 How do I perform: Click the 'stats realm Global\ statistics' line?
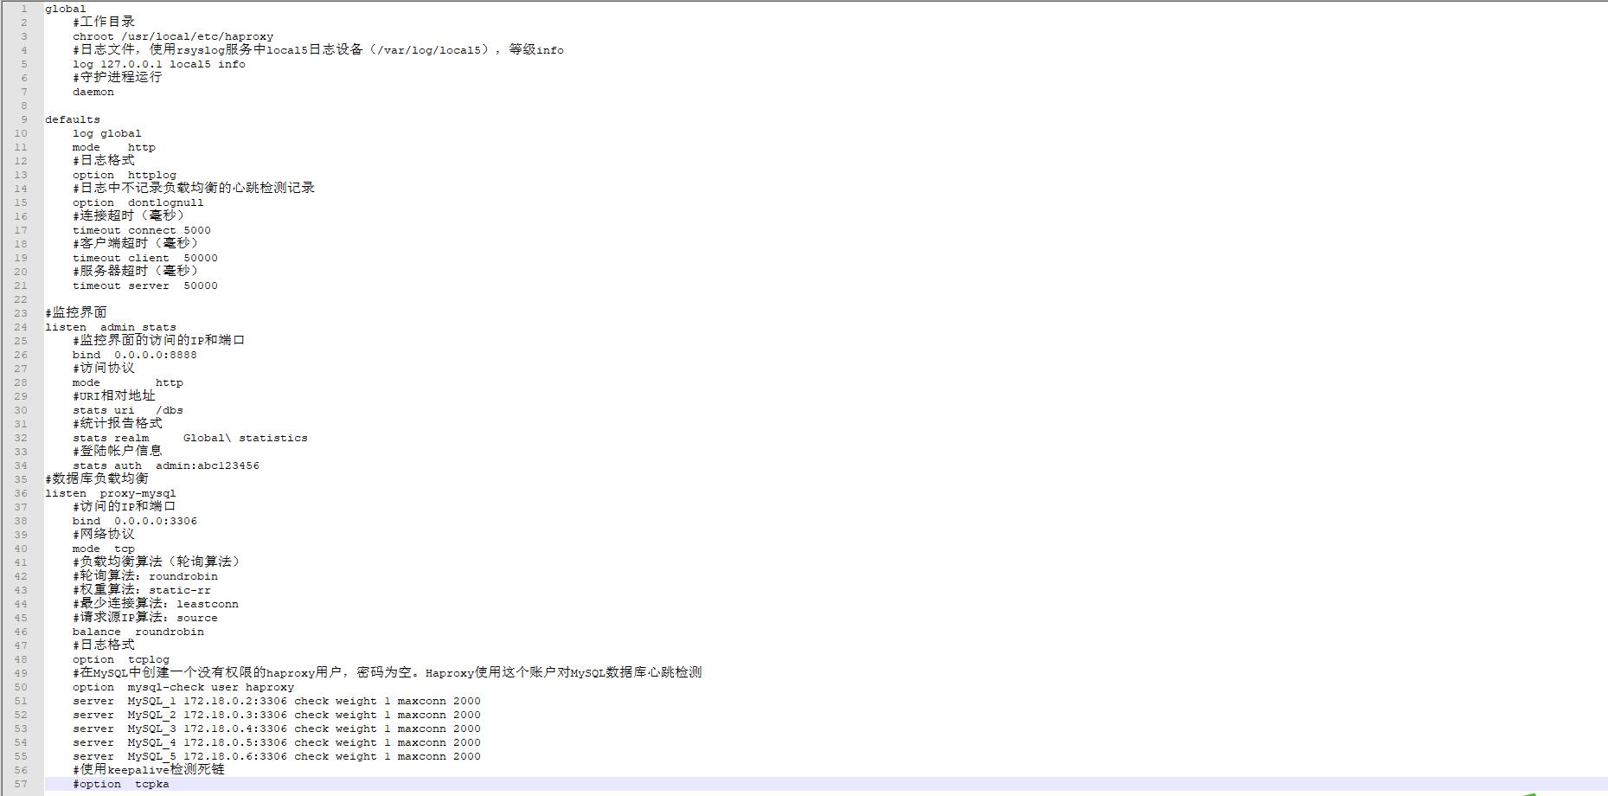click(190, 438)
